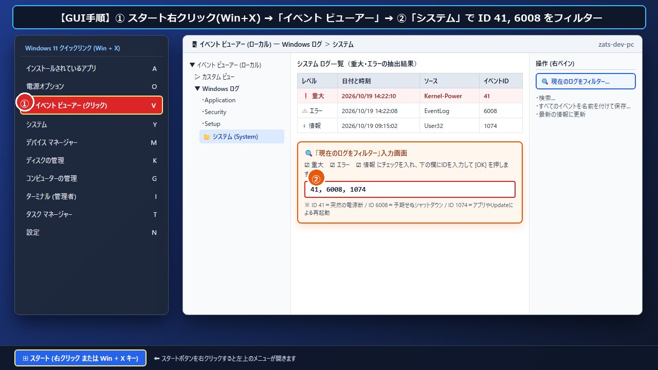Toggle the 情報 checkbox in filter panel

tap(358, 165)
